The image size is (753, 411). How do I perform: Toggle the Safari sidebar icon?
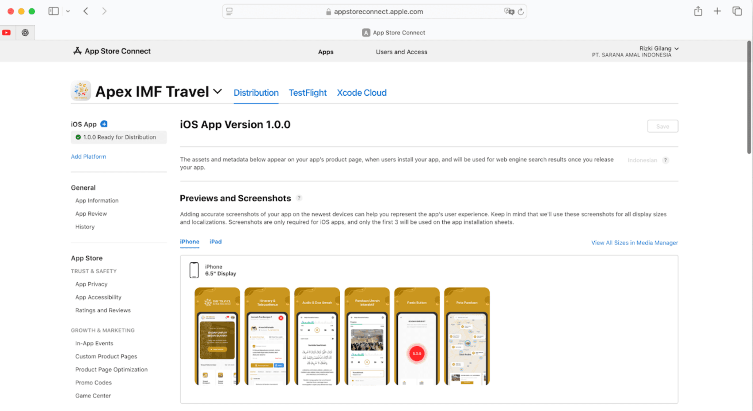coord(53,11)
